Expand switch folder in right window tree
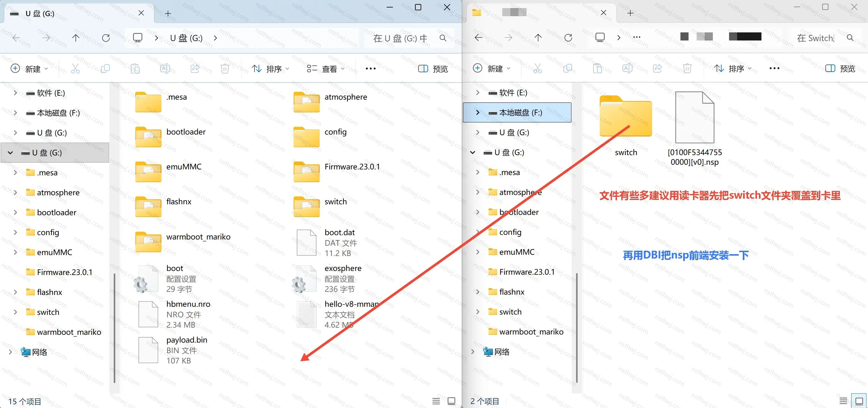 pyautogui.click(x=478, y=312)
